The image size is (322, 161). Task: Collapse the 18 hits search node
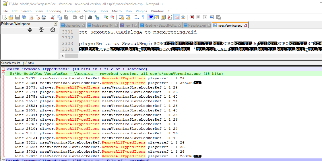(3, 69)
